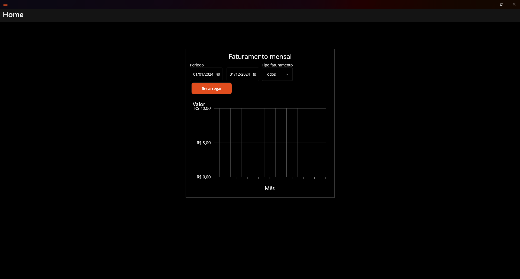520x279 pixels.
Task: Expand the Tipo faturamento dropdown
Action: [277, 74]
